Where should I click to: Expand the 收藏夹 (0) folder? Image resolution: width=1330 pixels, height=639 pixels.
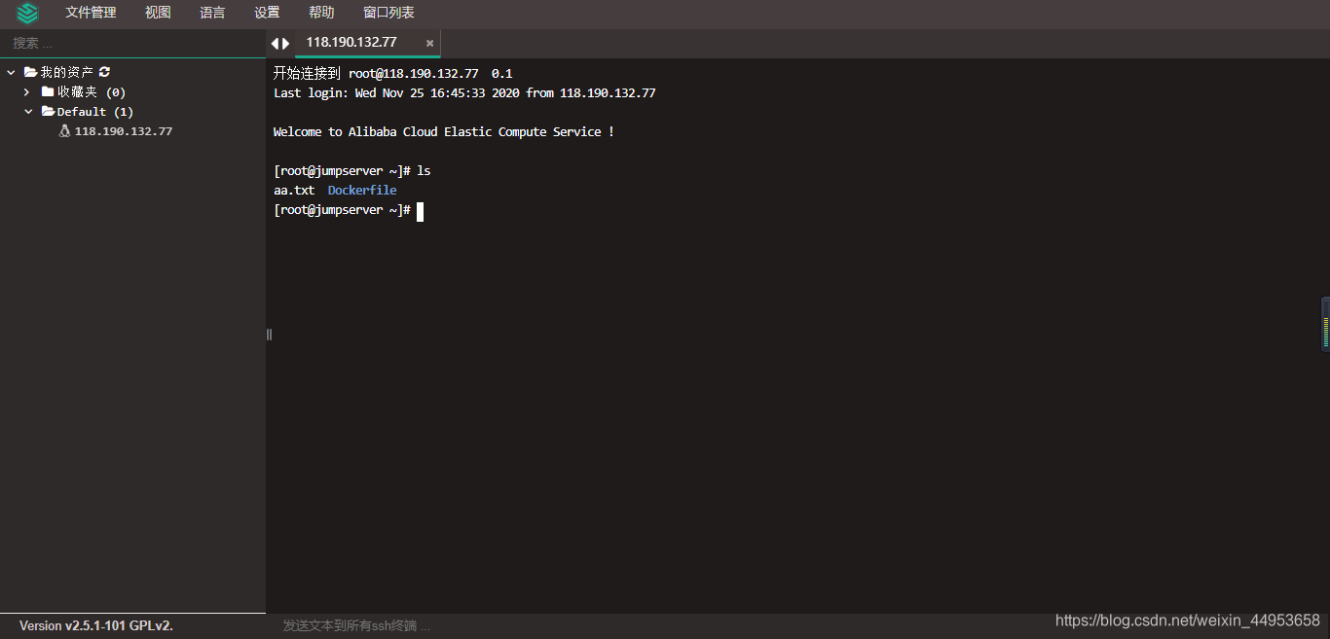click(27, 91)
